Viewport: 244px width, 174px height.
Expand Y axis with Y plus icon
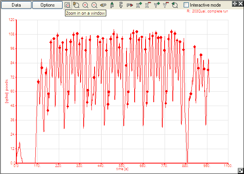coord(157,5)
